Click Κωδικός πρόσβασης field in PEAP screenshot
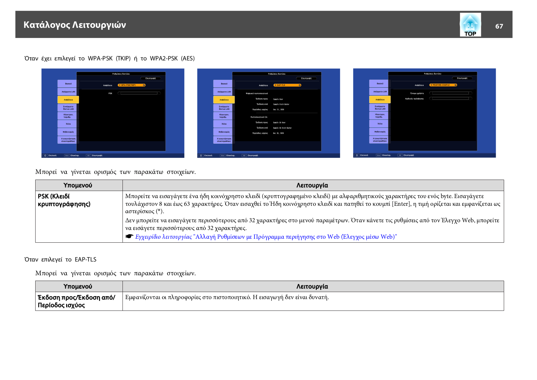This screenshot has width=537, height=380. 450,99
